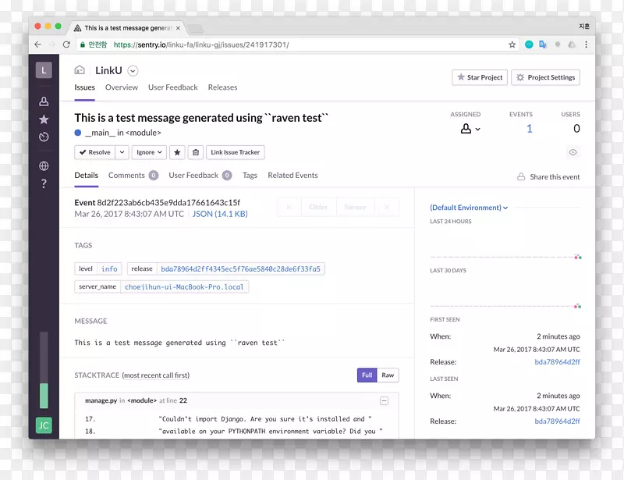Open starred issues from the sidebar star icon

point(44,119)
